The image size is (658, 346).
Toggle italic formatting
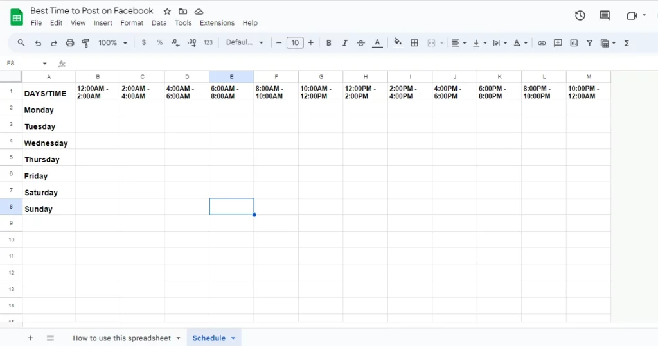click(x=344, y=43)
